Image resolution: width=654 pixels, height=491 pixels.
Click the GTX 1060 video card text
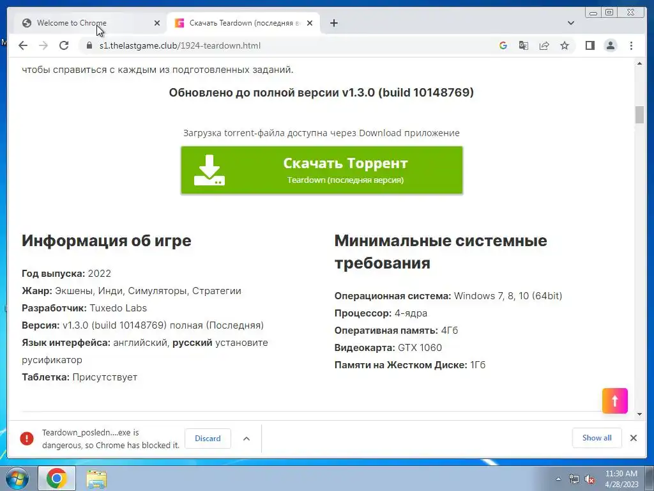pyautogui.click(x=420, y=348)
